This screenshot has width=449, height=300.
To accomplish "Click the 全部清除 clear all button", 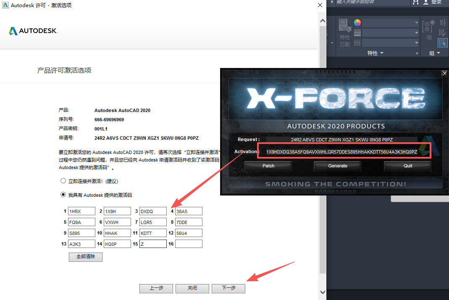I will [x=86, y=257].
